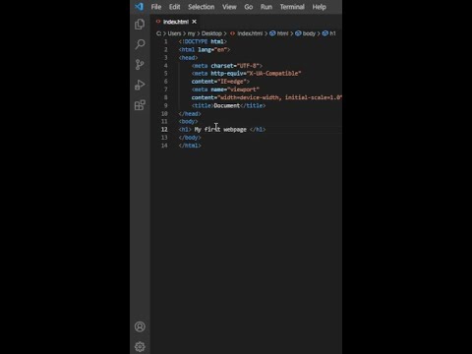Select the index.html editor tab

click(176, 22)
